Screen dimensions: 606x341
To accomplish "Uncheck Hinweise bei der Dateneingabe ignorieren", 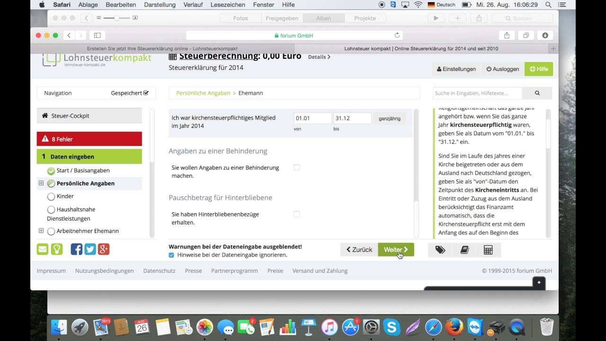I will (171, 255).
